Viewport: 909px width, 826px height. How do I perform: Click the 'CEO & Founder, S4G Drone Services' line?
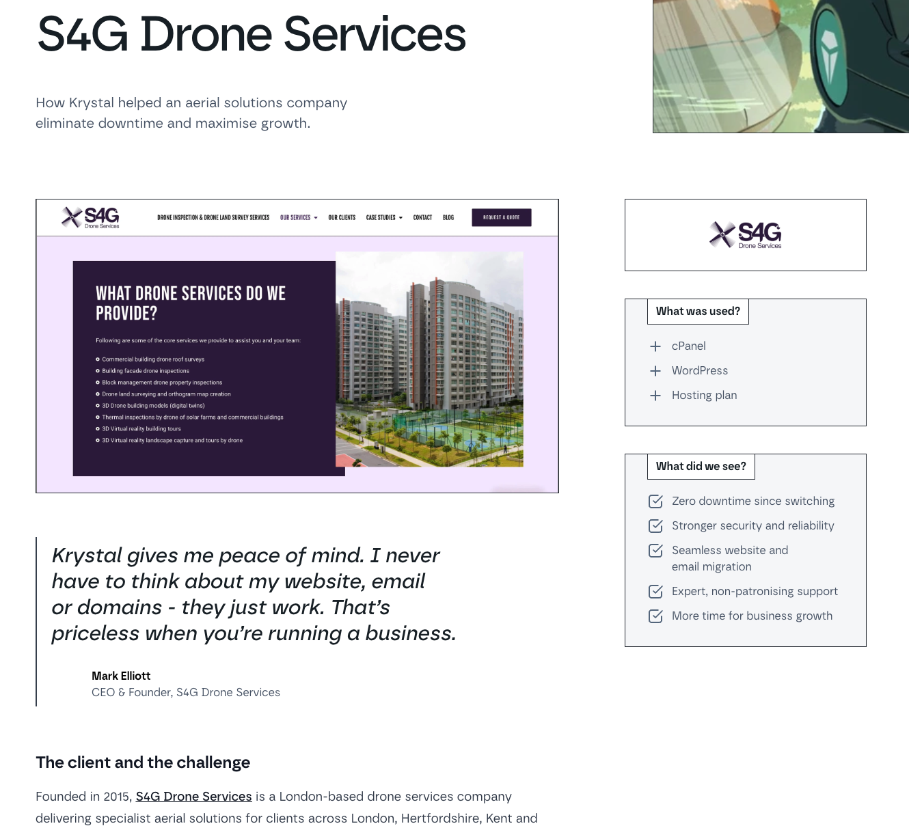(x=186, y=693)
